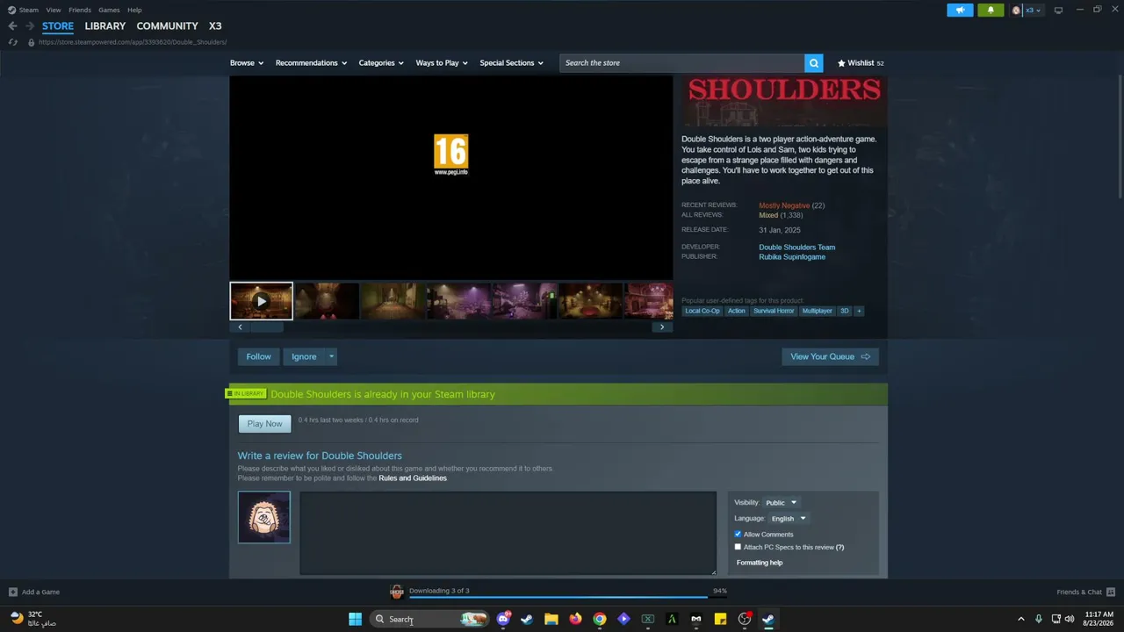Click the Ignore button
The width and height of the screenshot is (1124, 632).
coord(304,356)
